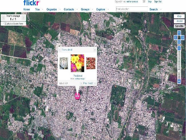Pan the map right with arrow icon
Screen dimensions: 186x140
[183, 38]
